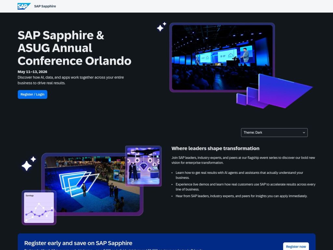This screenshot has height=250, width=333.
Task: Click the small sparkle above the Earnings card
Action: (33, 159)
